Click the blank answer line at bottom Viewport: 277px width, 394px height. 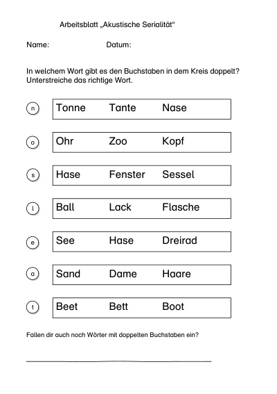pos(118,361)
